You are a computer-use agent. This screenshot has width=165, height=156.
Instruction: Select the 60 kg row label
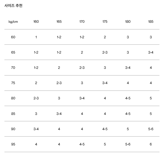(13, 37)
